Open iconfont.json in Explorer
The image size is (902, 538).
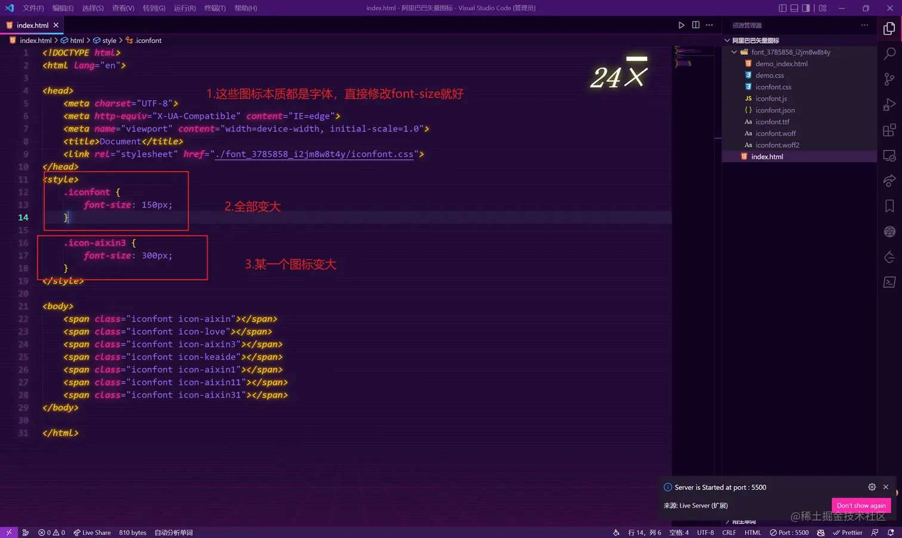point(799,110)
